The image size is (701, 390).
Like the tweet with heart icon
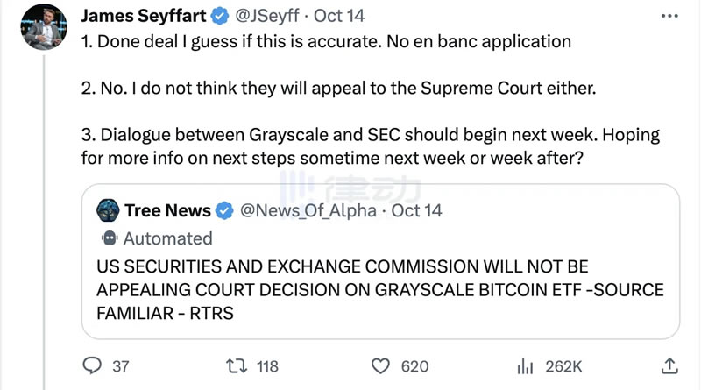click(x=380, y=365)
